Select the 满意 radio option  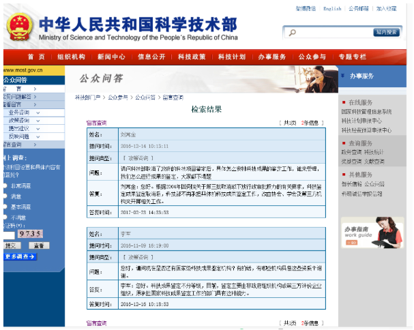tap(5, 196)
